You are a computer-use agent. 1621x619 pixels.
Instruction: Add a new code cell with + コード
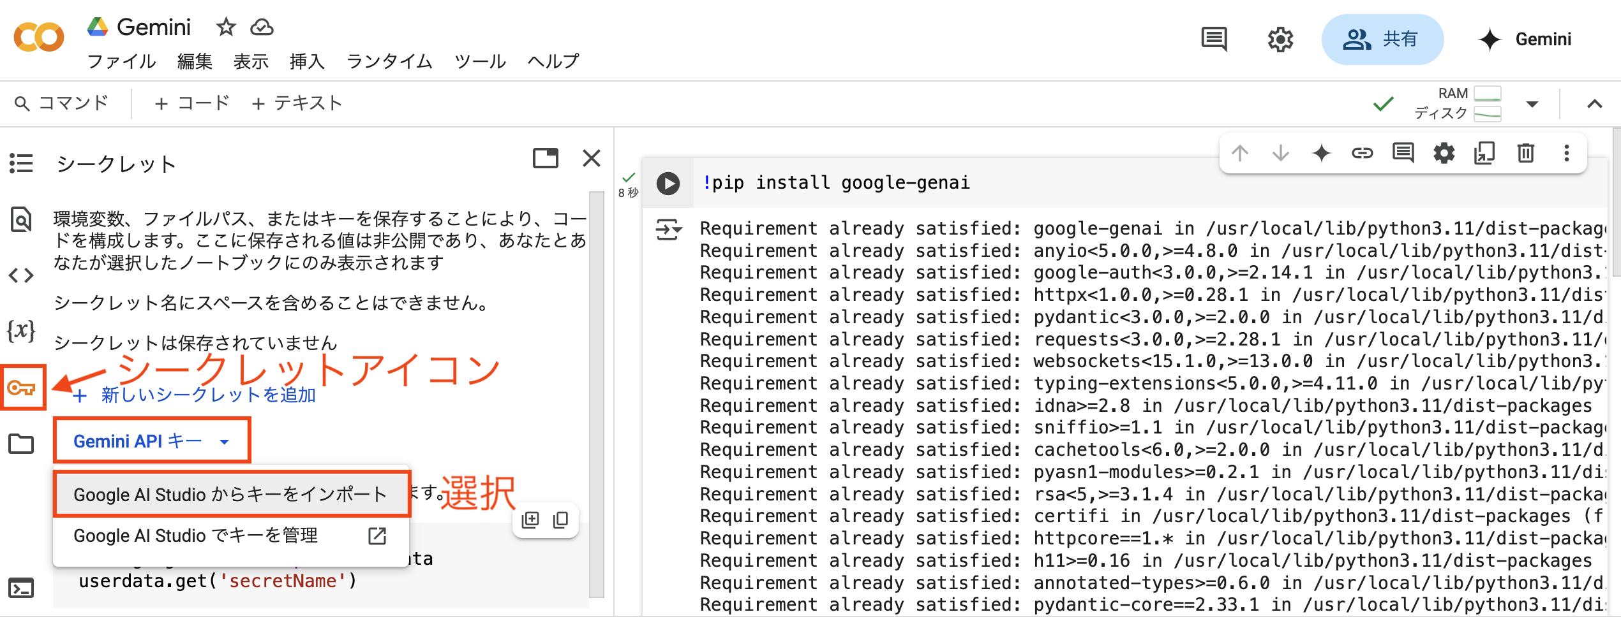pyautogui.click(x=191, y=103)
